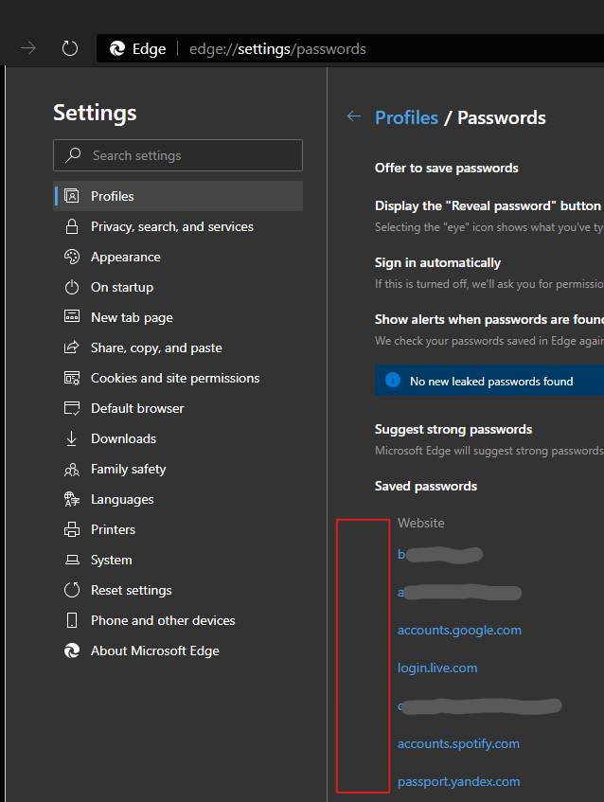Open the accounts.google.com saved password entry

coord(459,630)
